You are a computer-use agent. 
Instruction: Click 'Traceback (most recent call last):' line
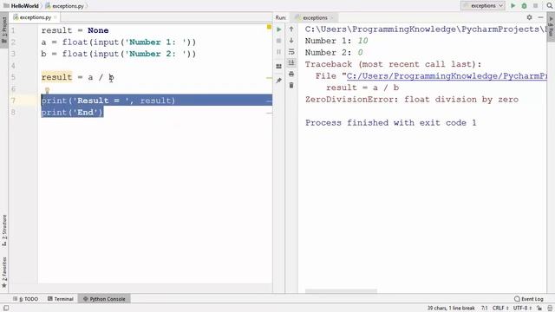point(393,64)
